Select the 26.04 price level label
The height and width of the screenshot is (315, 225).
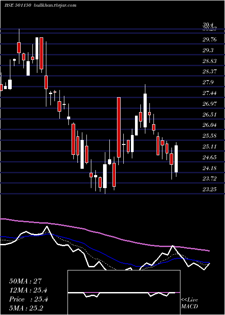coord(210,125)
